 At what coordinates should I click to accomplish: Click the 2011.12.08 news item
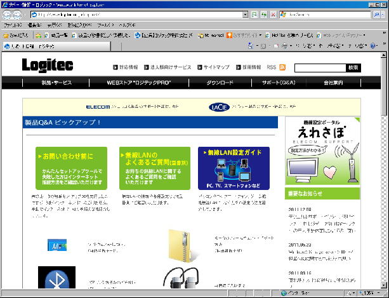pyautogui.click(x=322, y=220)
